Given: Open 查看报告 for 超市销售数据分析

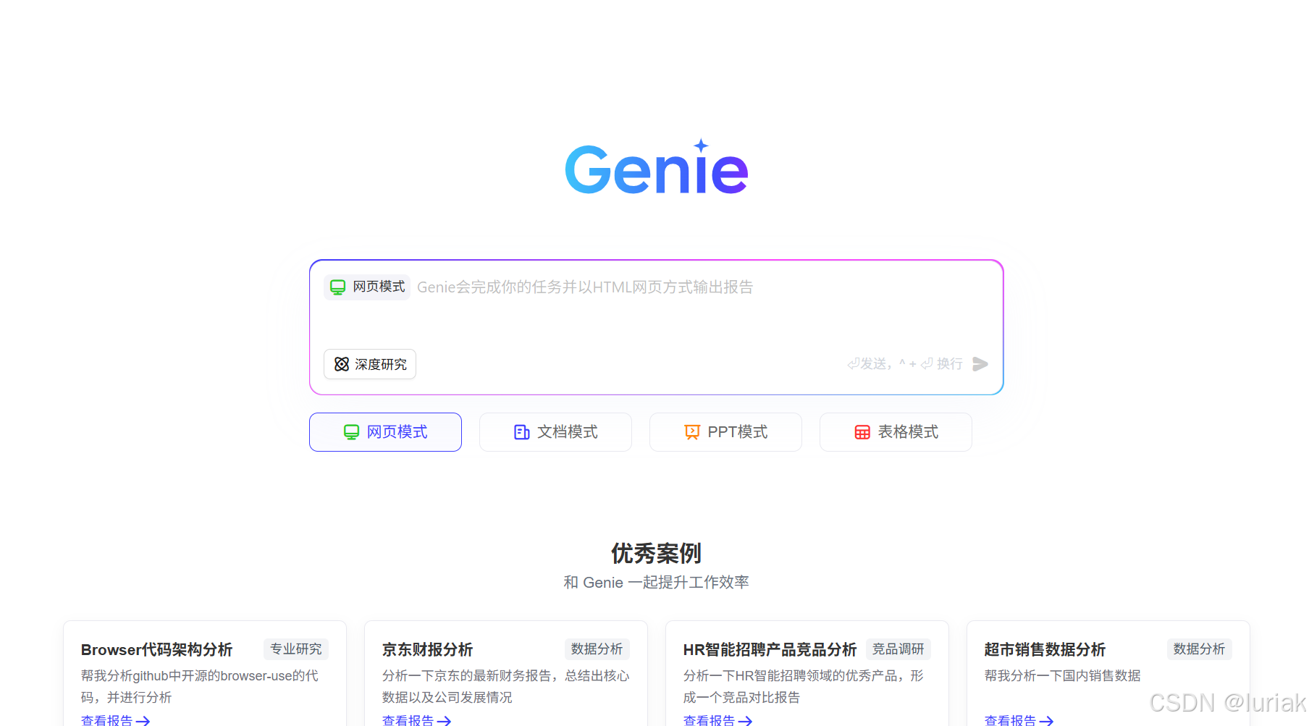Looking at the screenshot, I should coord(1019,720).
